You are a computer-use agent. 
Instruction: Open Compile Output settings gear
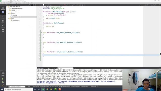tap(56, 68)
